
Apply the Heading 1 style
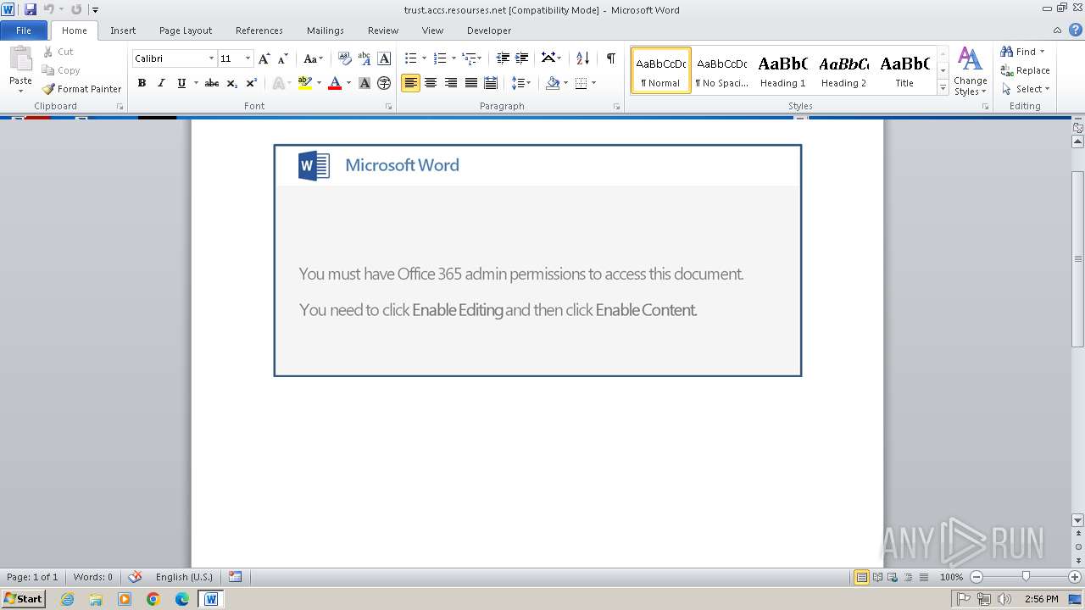(782, 70)
